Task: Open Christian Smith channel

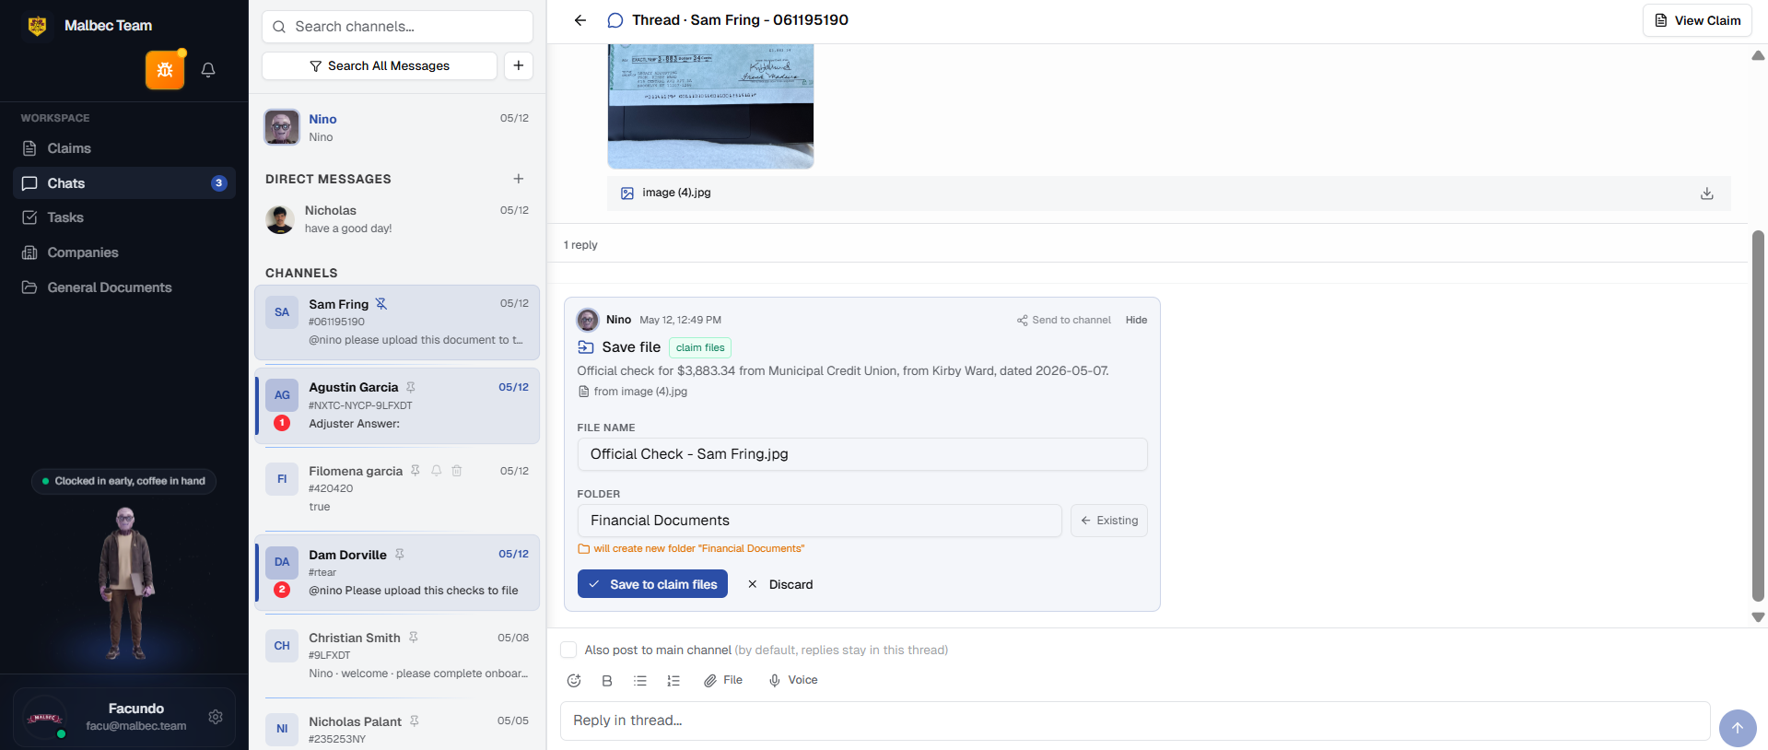Action: [x=397, y=656]
